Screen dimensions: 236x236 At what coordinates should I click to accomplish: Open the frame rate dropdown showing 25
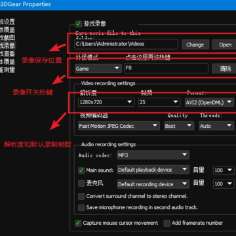(x=159, y=102)
